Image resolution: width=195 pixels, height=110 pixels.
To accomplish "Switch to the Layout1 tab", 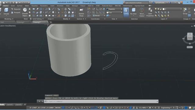I will coord(10,105).
